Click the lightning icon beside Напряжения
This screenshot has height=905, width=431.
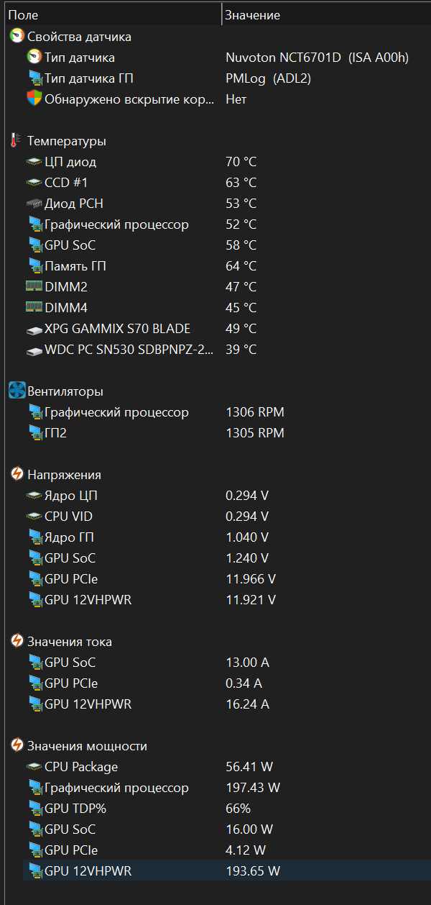17,475
